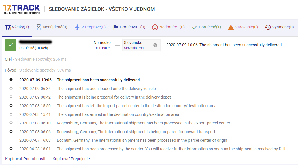Click the hourglass Not Found icon
The image size is (298, 165).
[39, 27]
